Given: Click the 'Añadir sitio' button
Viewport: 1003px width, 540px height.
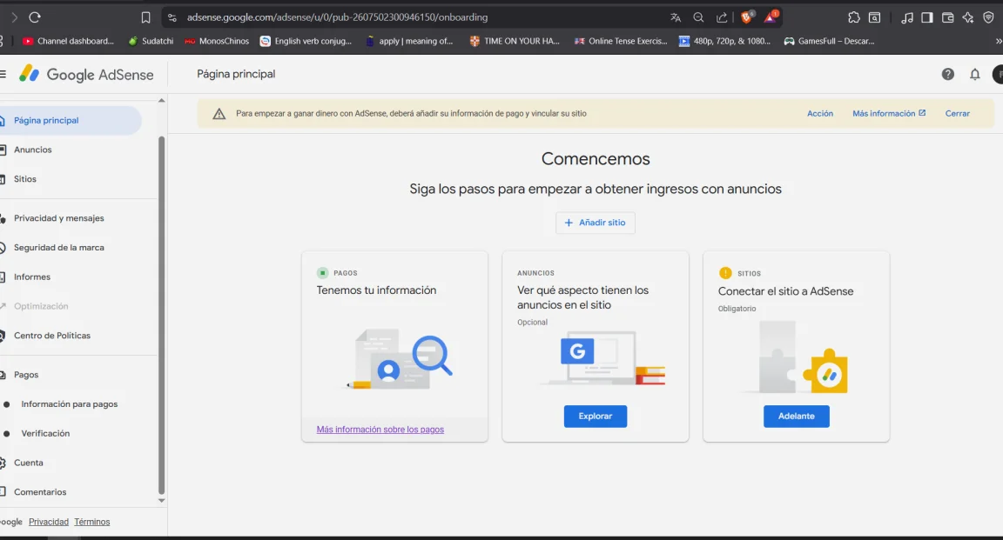Looking at the screenshot, I should (x=596, y=223).
